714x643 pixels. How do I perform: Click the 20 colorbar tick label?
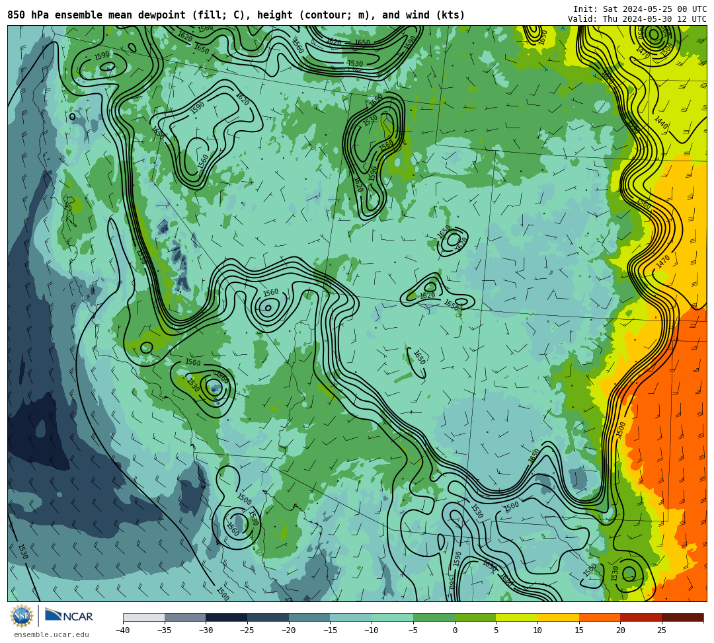tap(621, 630)
